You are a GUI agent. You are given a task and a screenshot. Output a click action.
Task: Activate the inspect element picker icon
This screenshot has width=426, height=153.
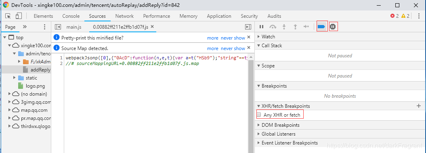8,16
